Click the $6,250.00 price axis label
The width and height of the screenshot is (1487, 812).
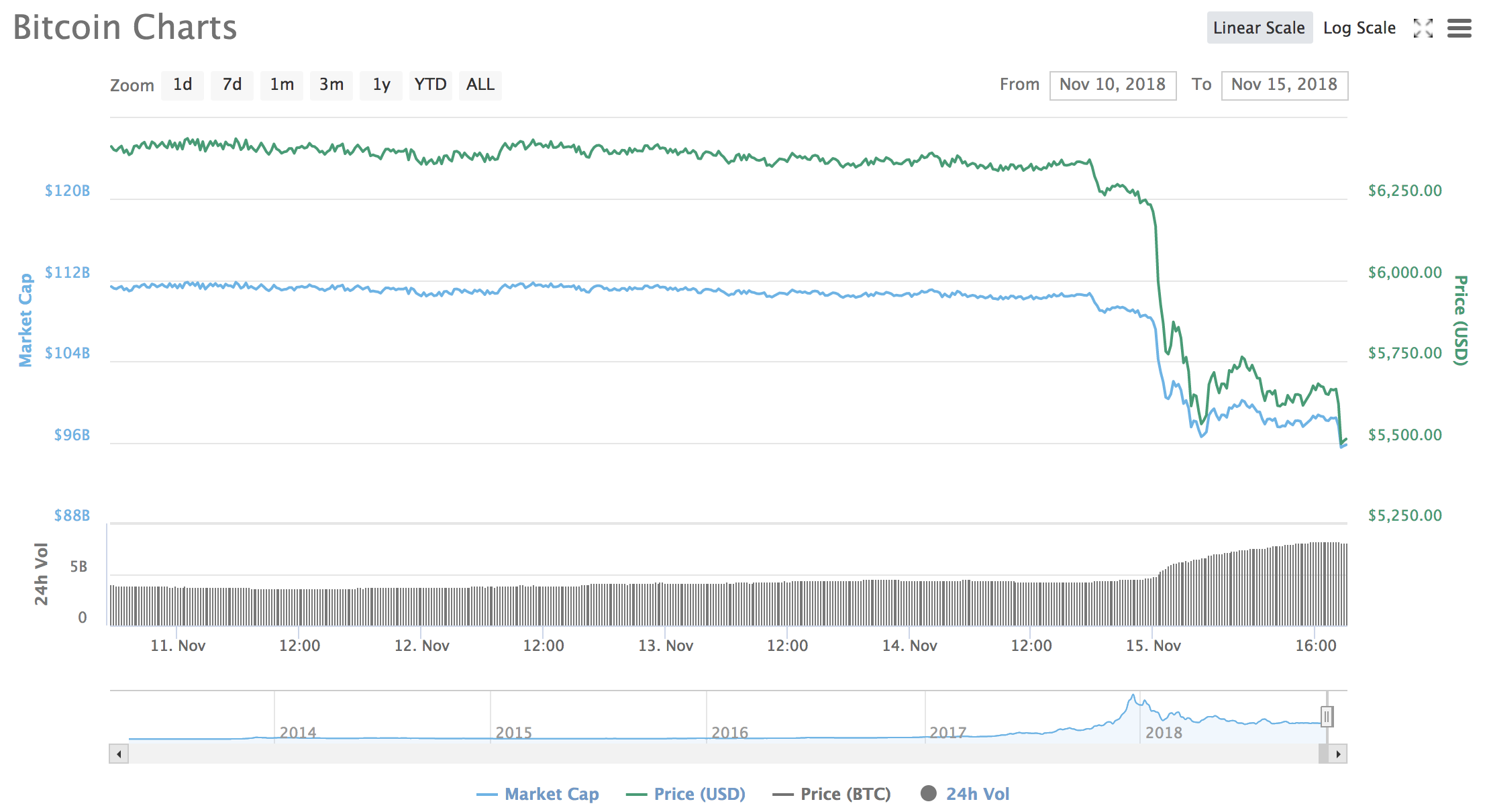pyautogui.click(x=1405, y=191)
